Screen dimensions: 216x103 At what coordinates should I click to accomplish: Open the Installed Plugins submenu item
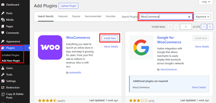point(11,55)
